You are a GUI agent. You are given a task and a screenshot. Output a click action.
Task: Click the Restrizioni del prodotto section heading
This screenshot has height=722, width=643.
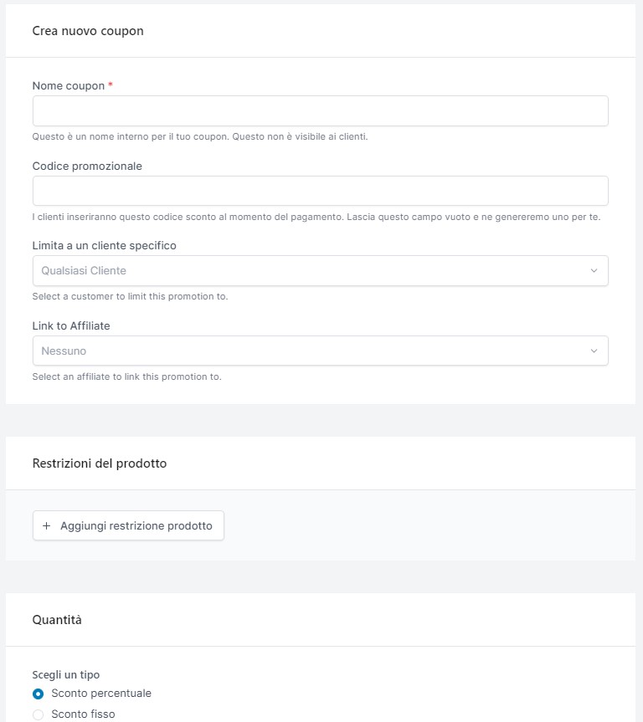100,463
